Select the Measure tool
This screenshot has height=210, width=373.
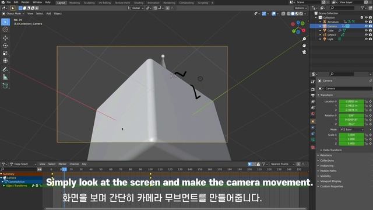click(5, 77)
